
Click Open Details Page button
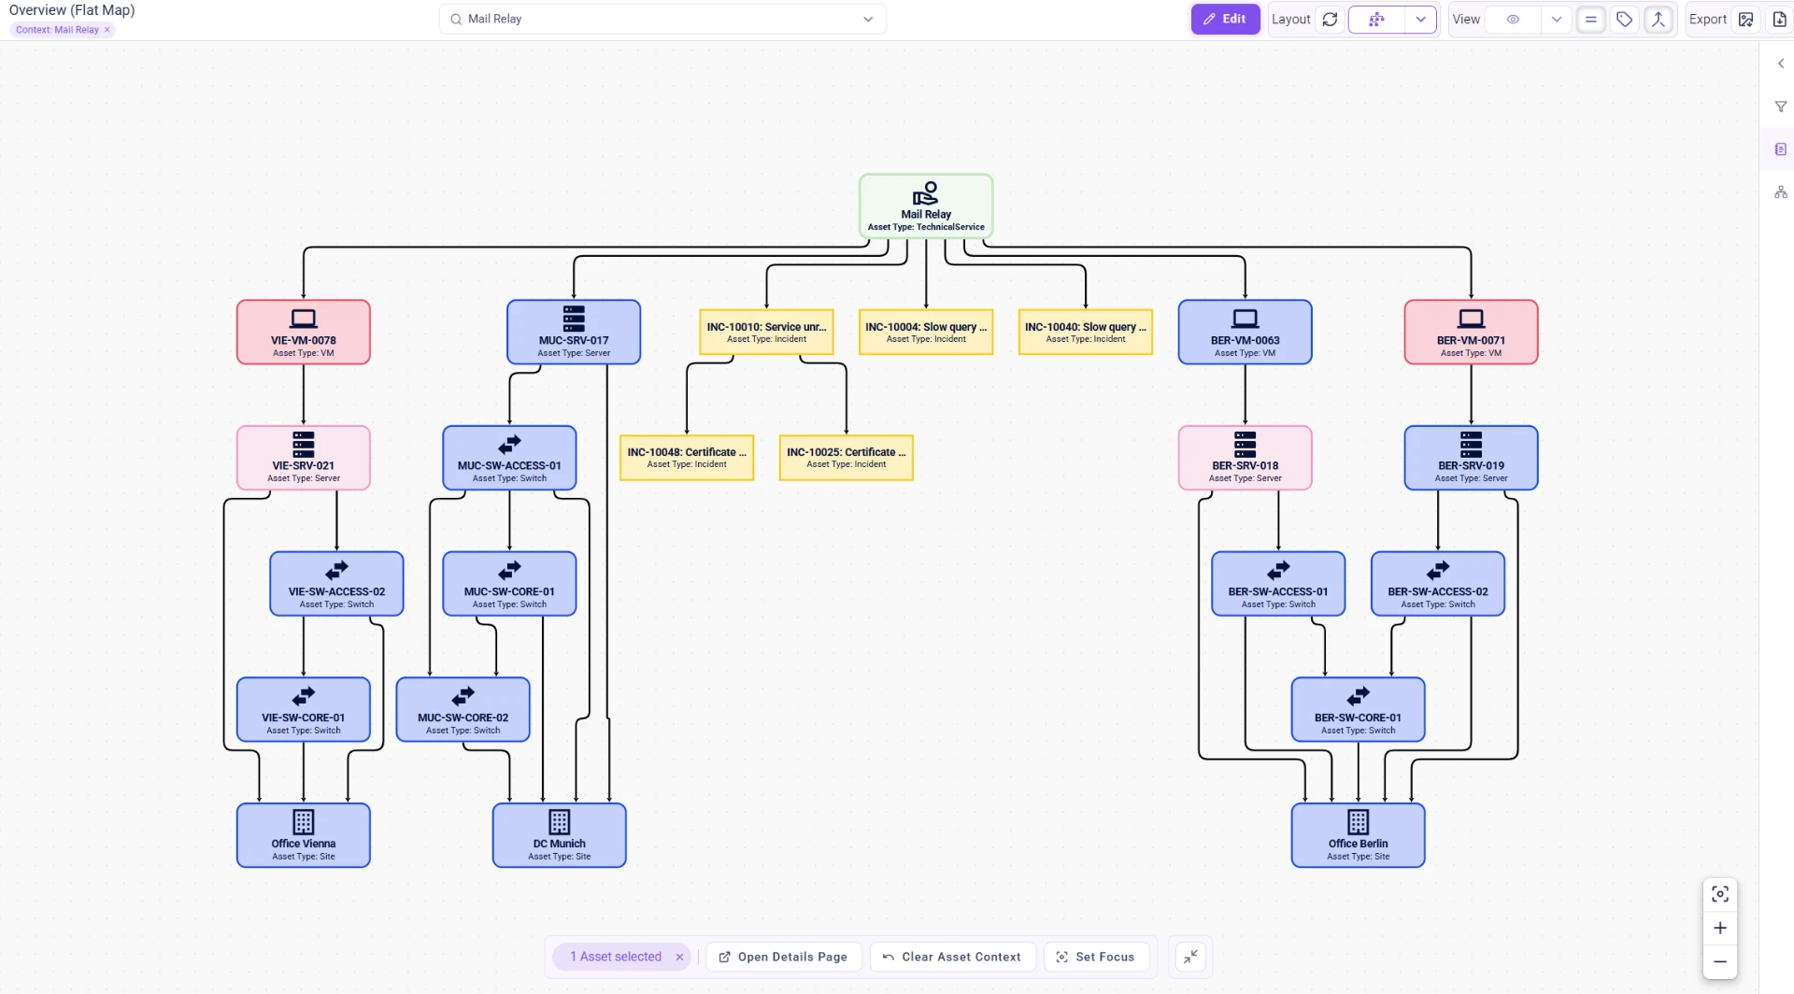point(783,958)
